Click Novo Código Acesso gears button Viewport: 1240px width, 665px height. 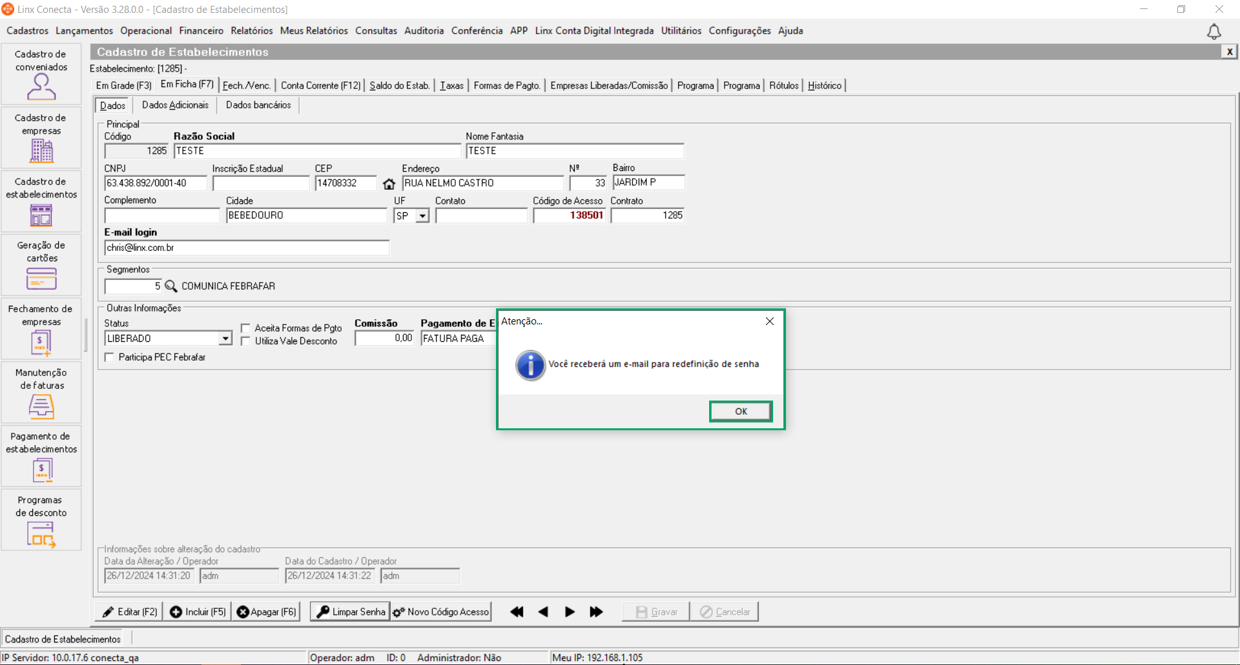click(441, 611)
